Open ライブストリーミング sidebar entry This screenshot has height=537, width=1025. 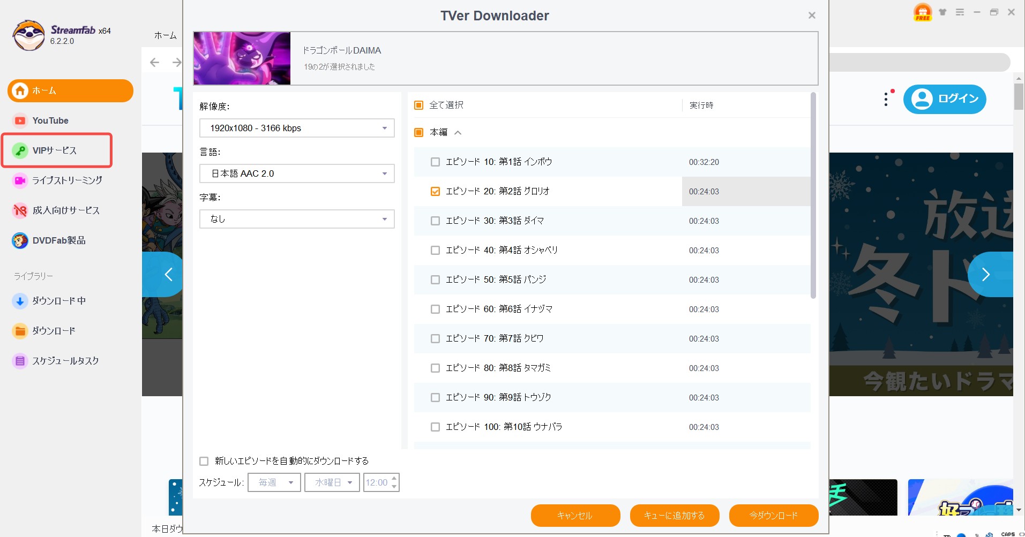click(67, 180)
